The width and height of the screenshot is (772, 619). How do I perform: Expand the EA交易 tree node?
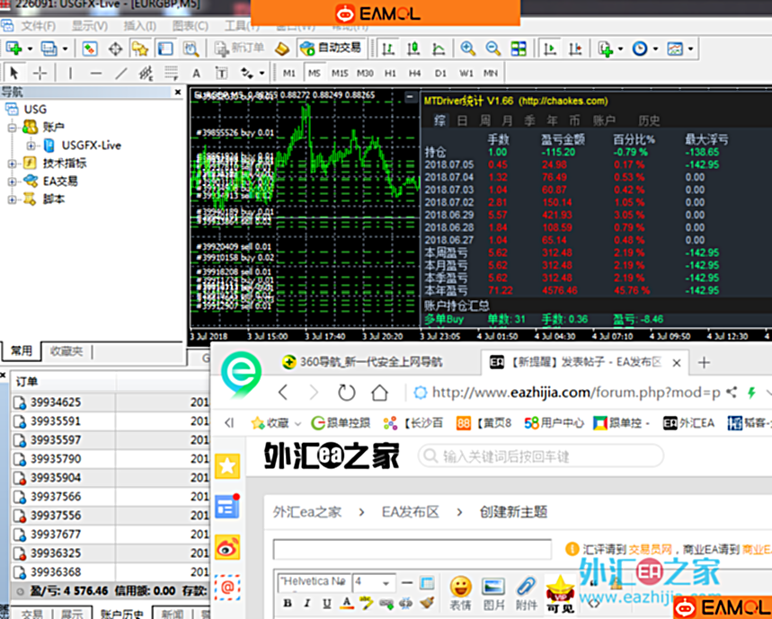pyautogui.click(x=13, y=181)
